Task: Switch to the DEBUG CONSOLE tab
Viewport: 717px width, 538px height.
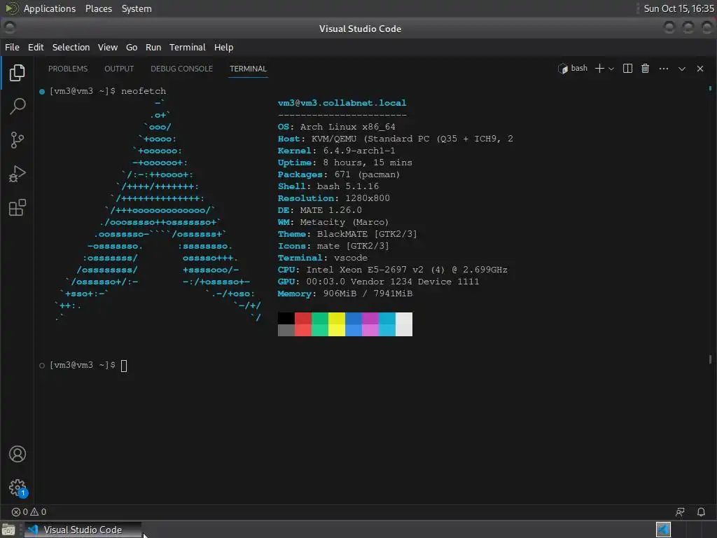Action: click(x=181, y=69)
